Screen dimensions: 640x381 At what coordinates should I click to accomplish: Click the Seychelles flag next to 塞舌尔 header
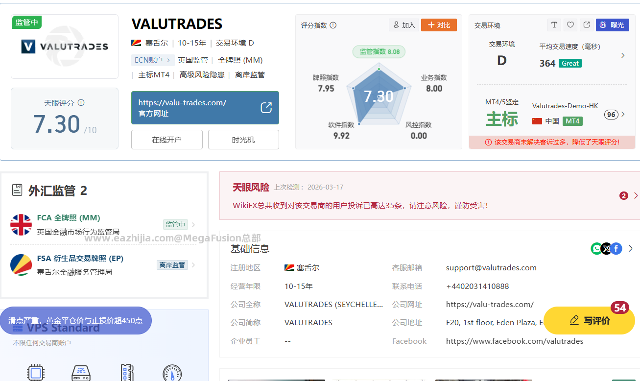(x=136, y=43)
